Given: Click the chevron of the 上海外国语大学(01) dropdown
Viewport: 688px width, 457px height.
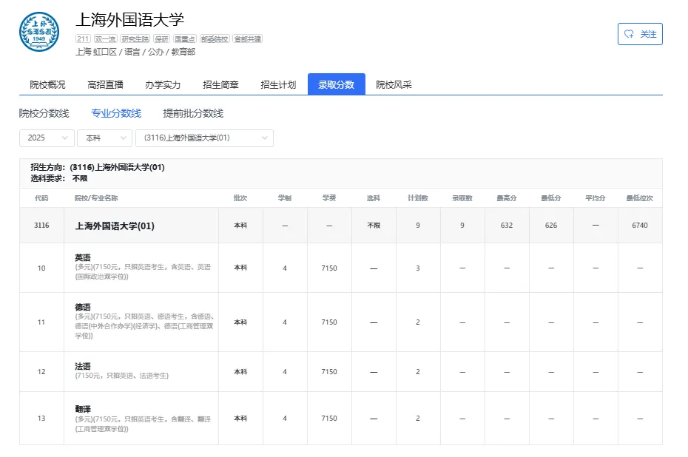Looking at the screenshot, I should click(x=265, y=138).
